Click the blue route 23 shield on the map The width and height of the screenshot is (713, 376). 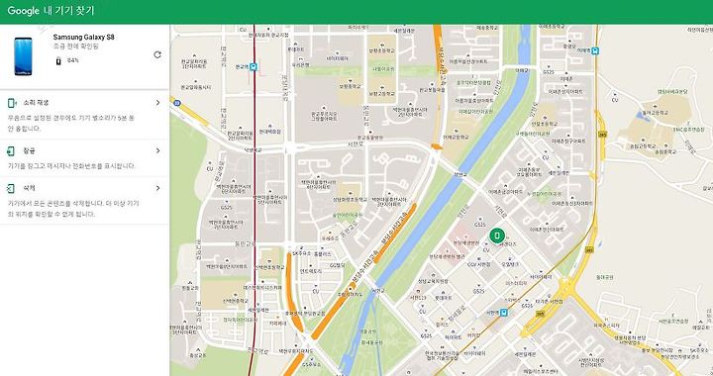pos(177,104)
